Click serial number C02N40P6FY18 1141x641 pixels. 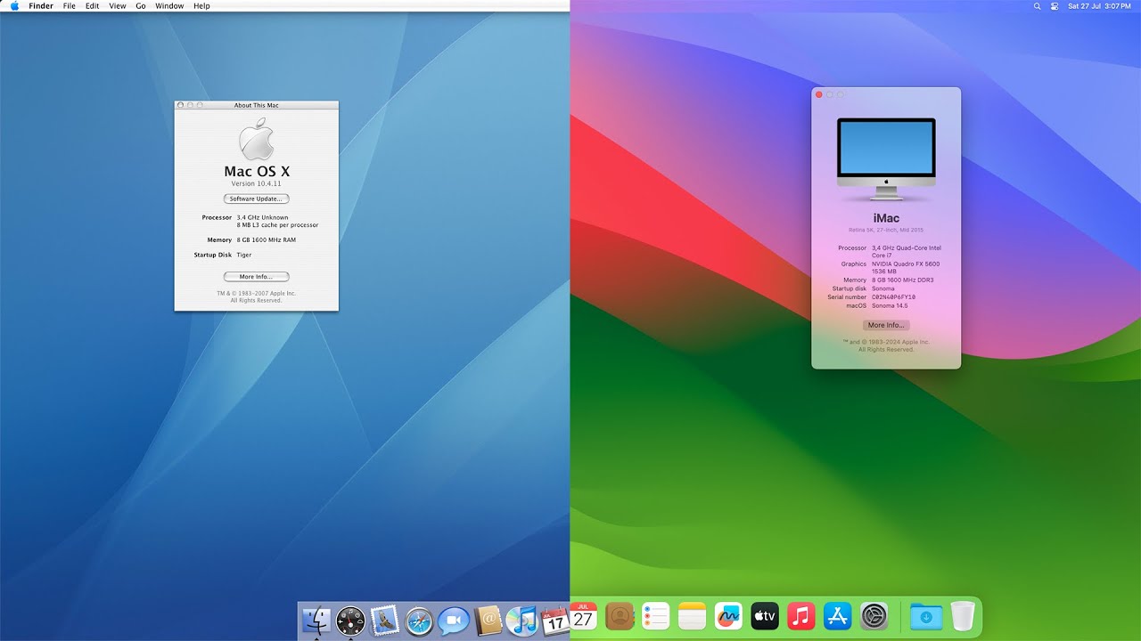pos(894,297)
